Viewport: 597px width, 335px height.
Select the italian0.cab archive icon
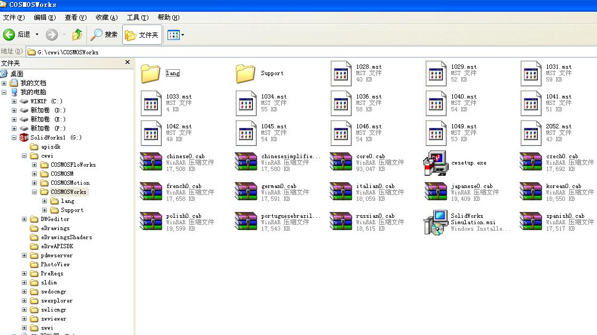(341, 191)
